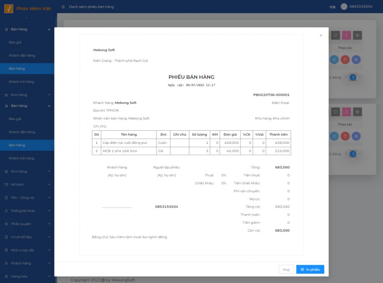Click lower blue edit row icon
The width and height of the screenshot is (383, 283).
coord(334,136)
